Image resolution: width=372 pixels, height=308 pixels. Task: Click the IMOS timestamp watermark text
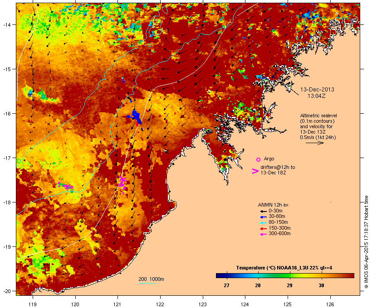click(x=366, y=242)
